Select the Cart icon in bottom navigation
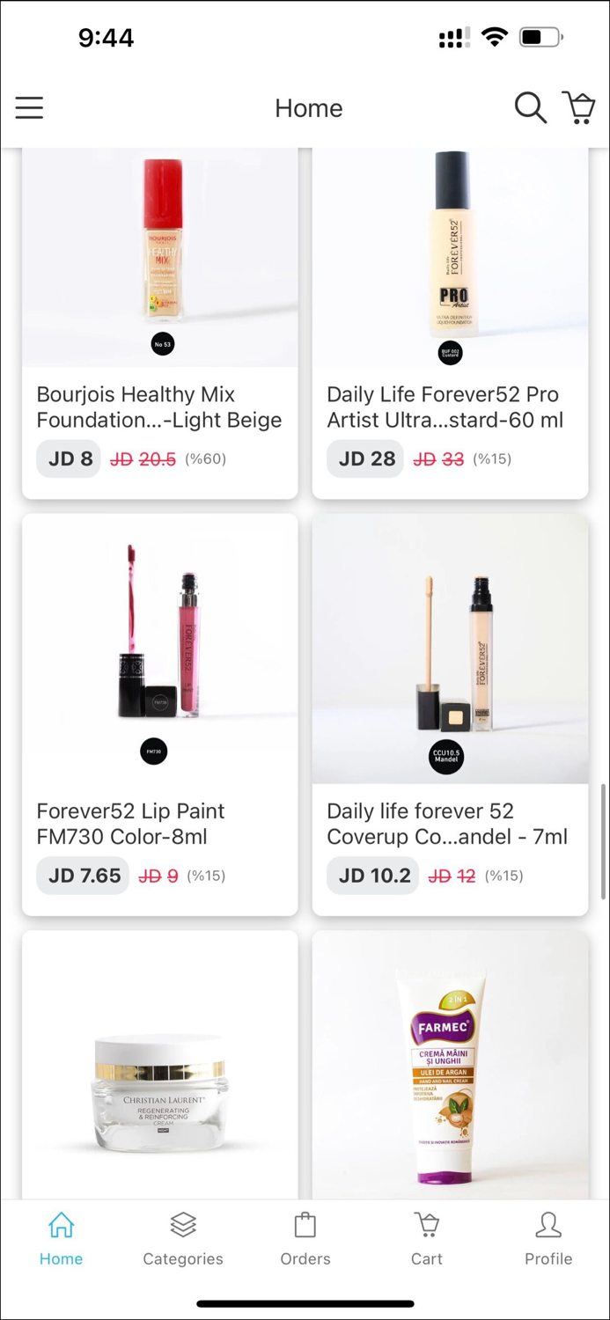The width and height of the screenshot is (610, 1320). (426, 1236)
